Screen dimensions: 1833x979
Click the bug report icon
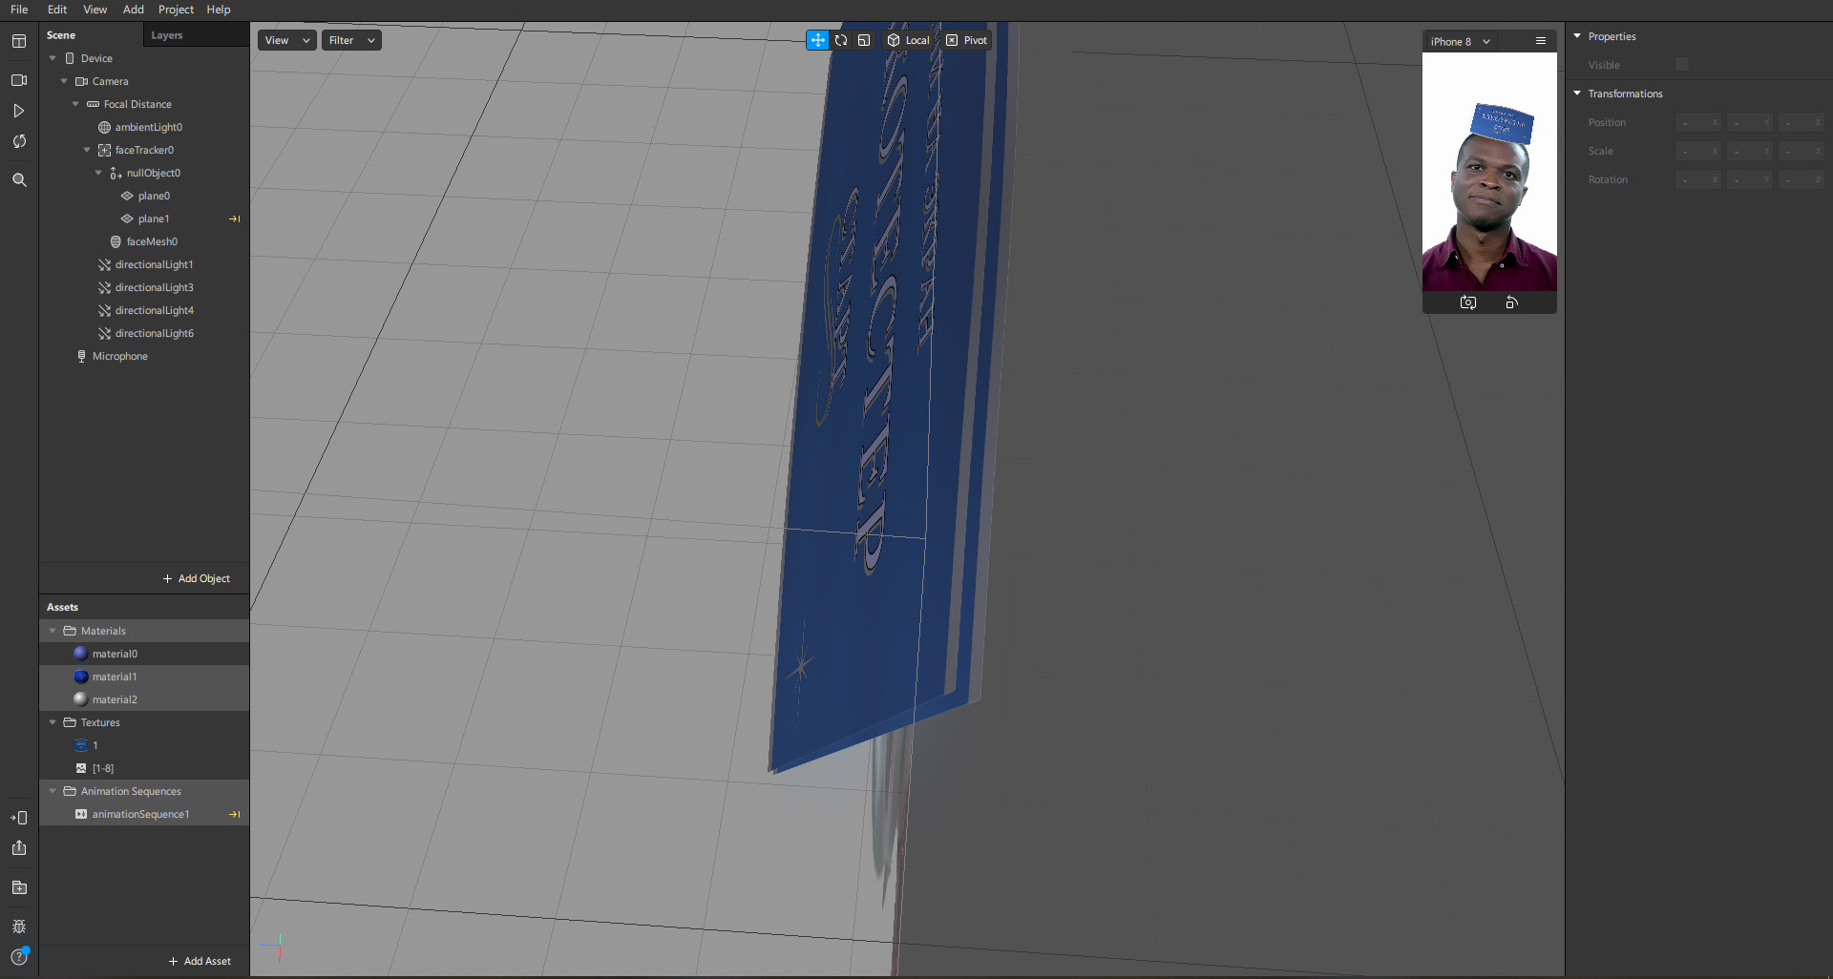(x=19, y=927)
